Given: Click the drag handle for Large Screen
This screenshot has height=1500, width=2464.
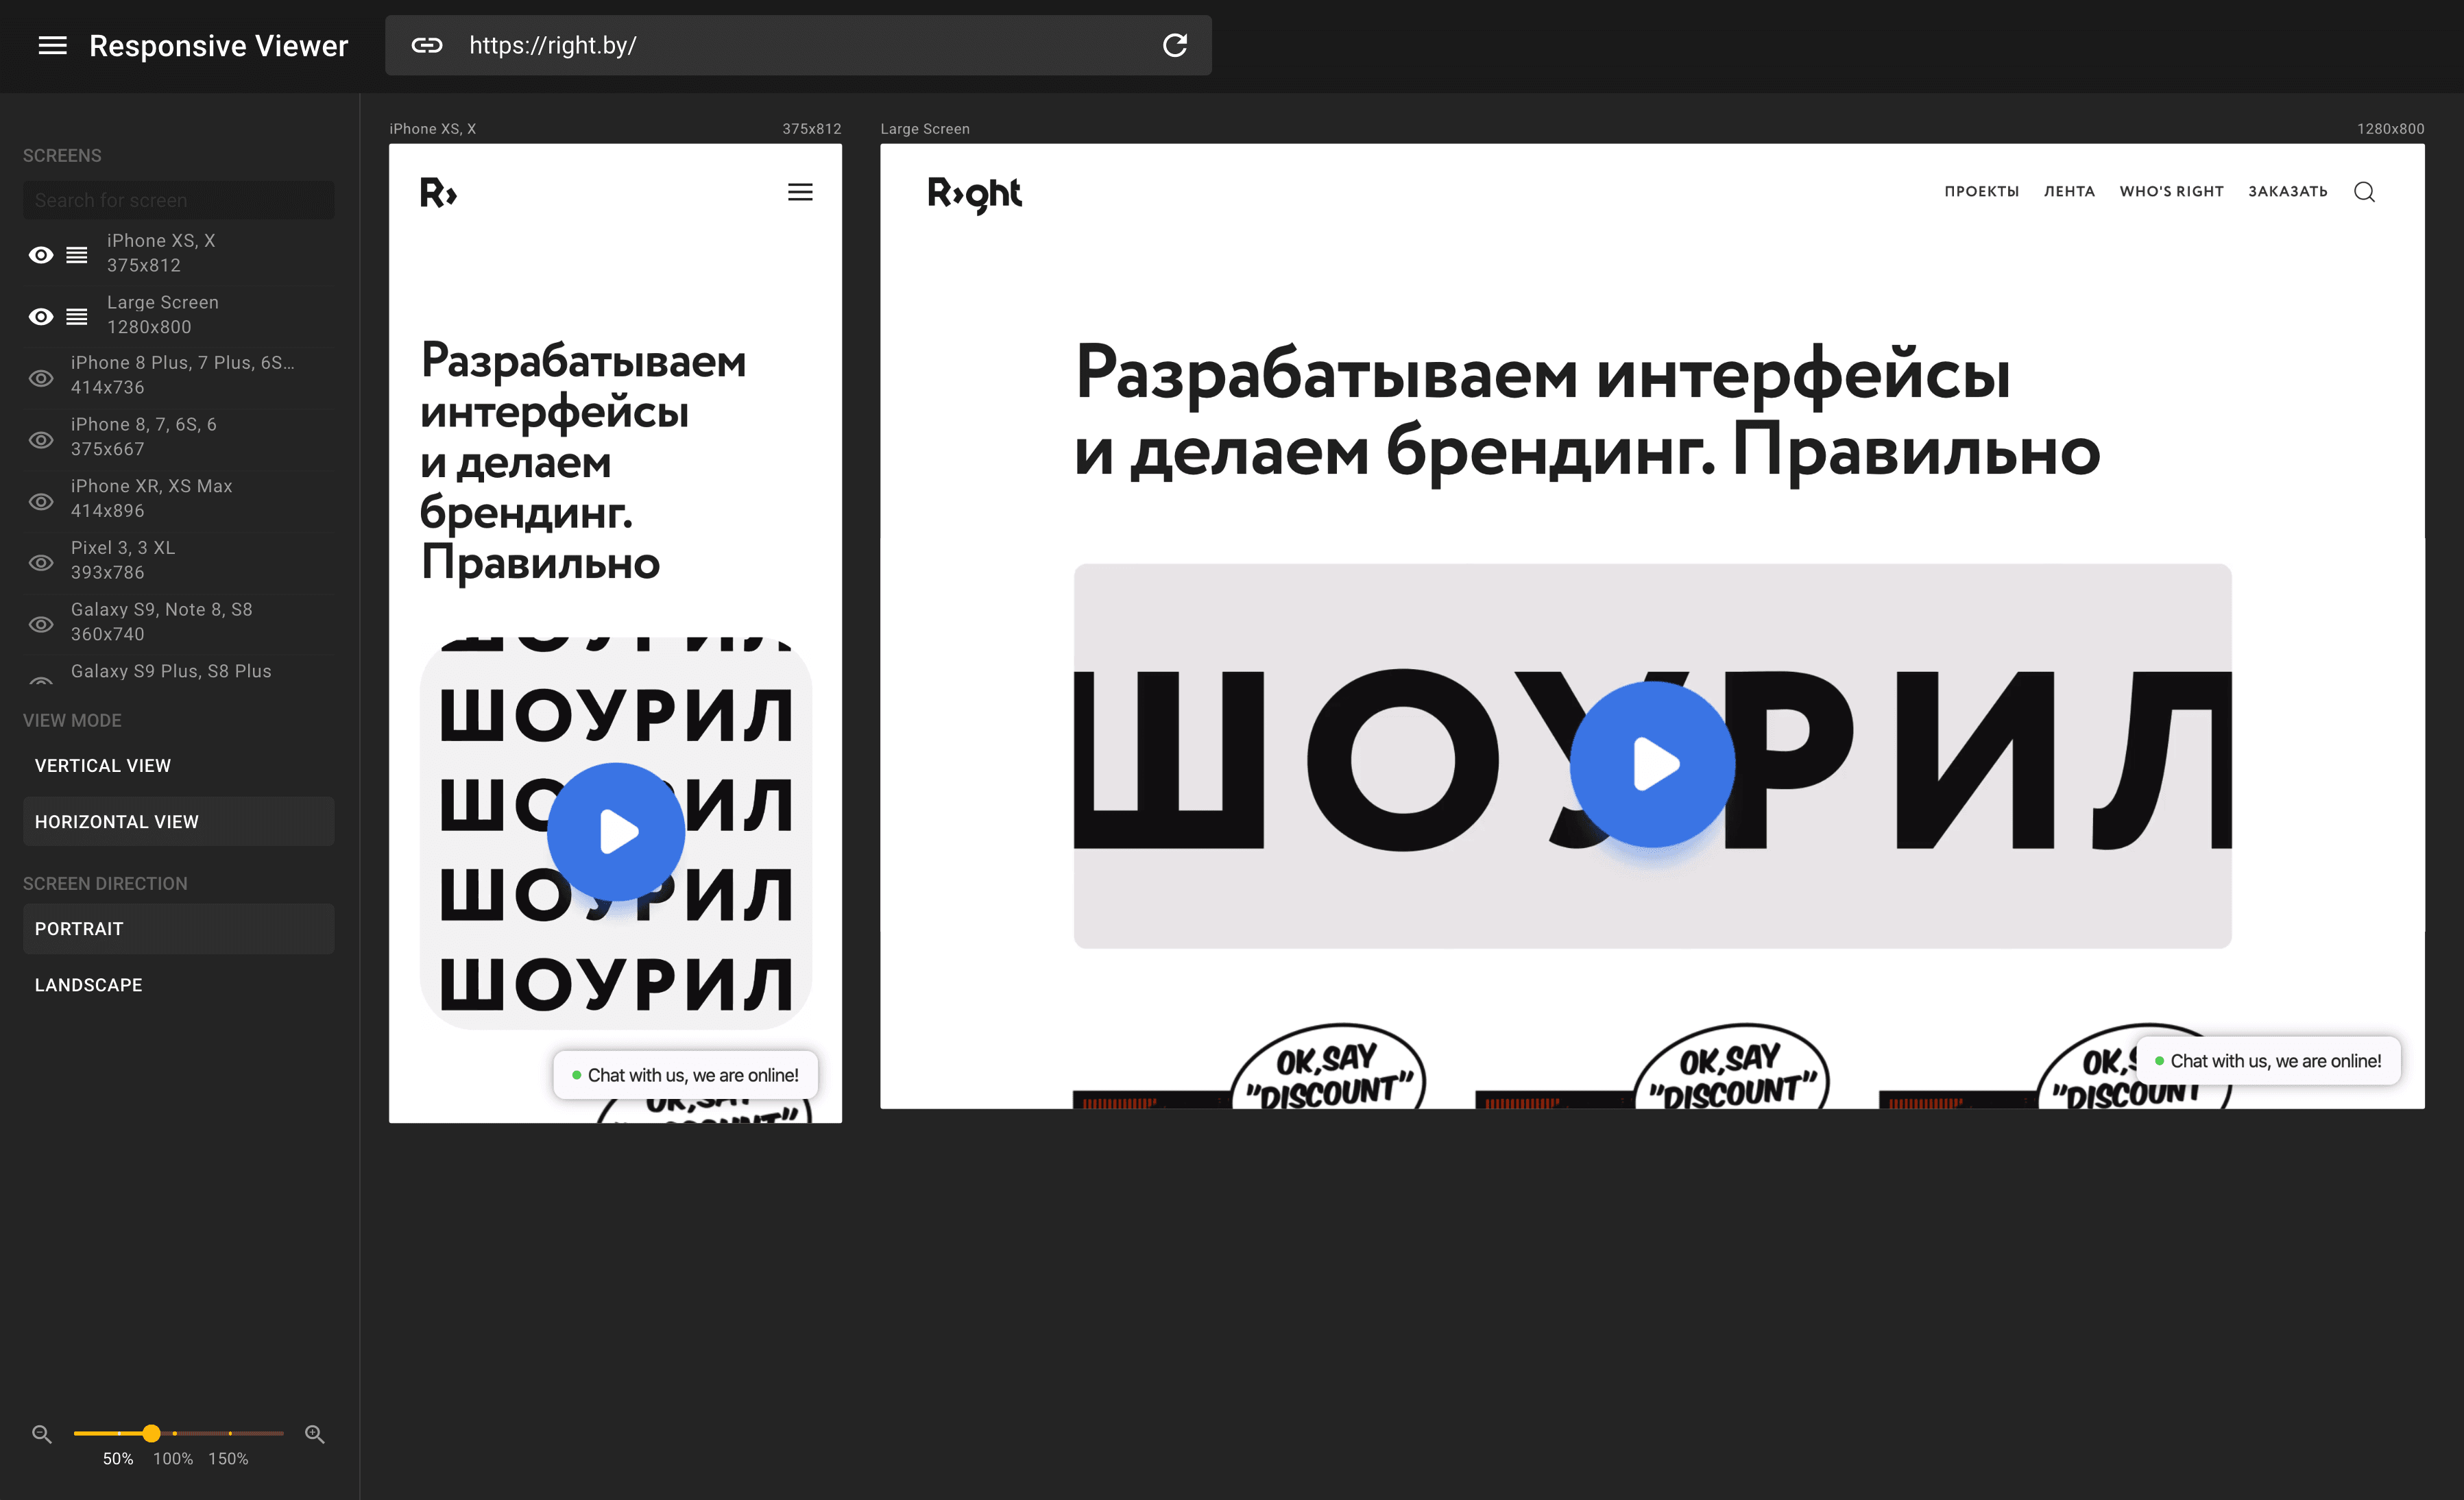Looking at the screenshot, I should click(77, 316).
